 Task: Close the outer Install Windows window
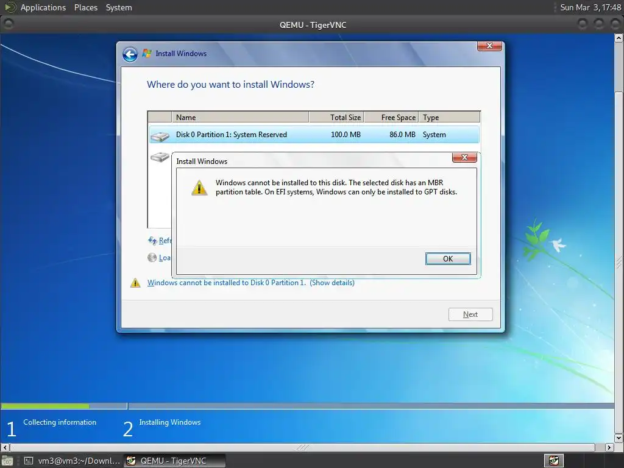point(489,46)
